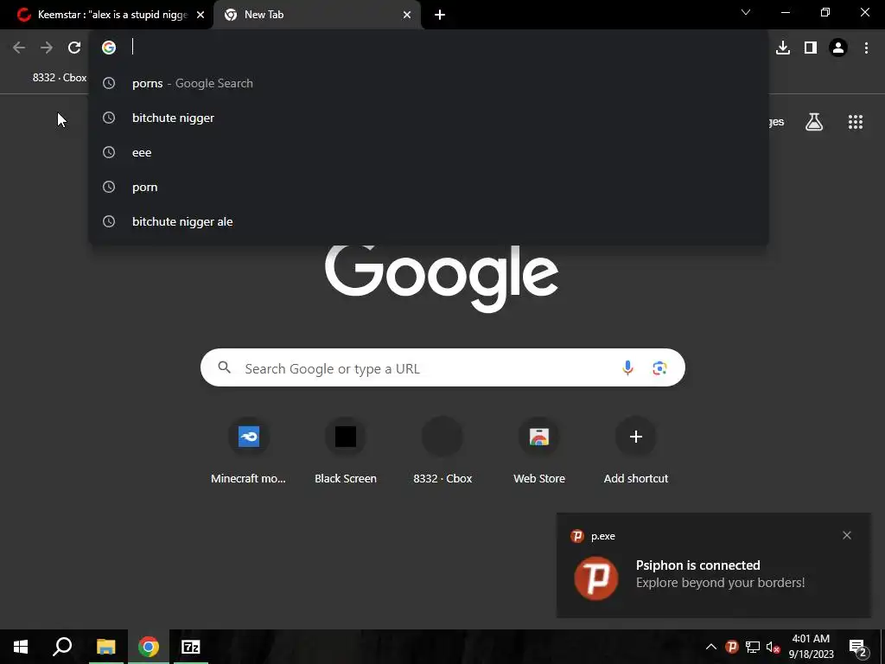Viewport: 885px width, 664px height.
Task: Open the clock showing 4:01 AM
Action: click(811, 647)
